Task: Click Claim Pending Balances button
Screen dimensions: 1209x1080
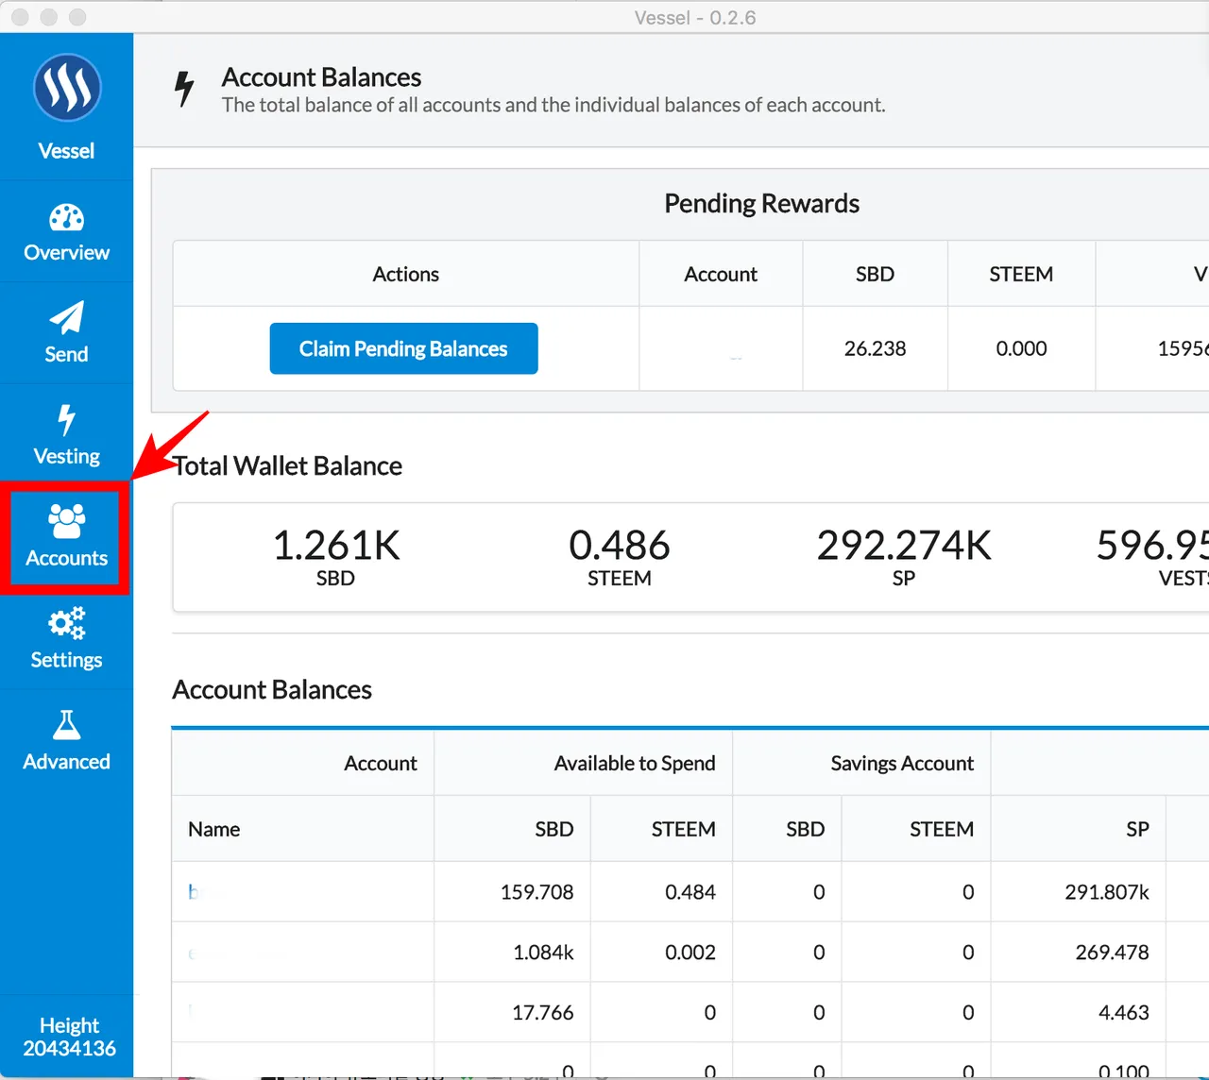Action: (403, 348)
